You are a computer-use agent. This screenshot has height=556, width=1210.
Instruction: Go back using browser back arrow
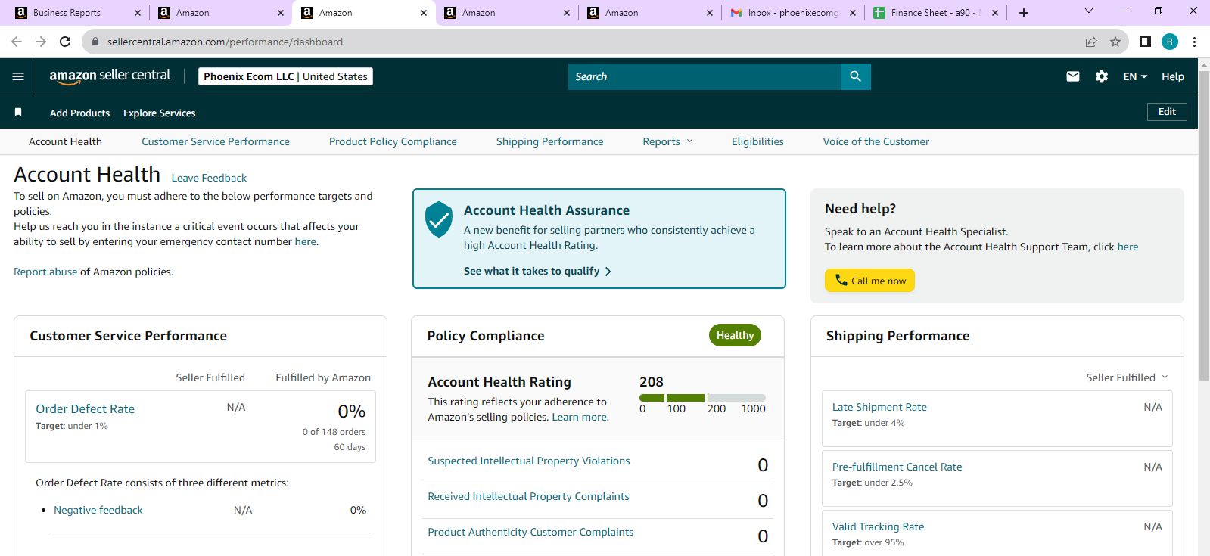tap(17, 42)
